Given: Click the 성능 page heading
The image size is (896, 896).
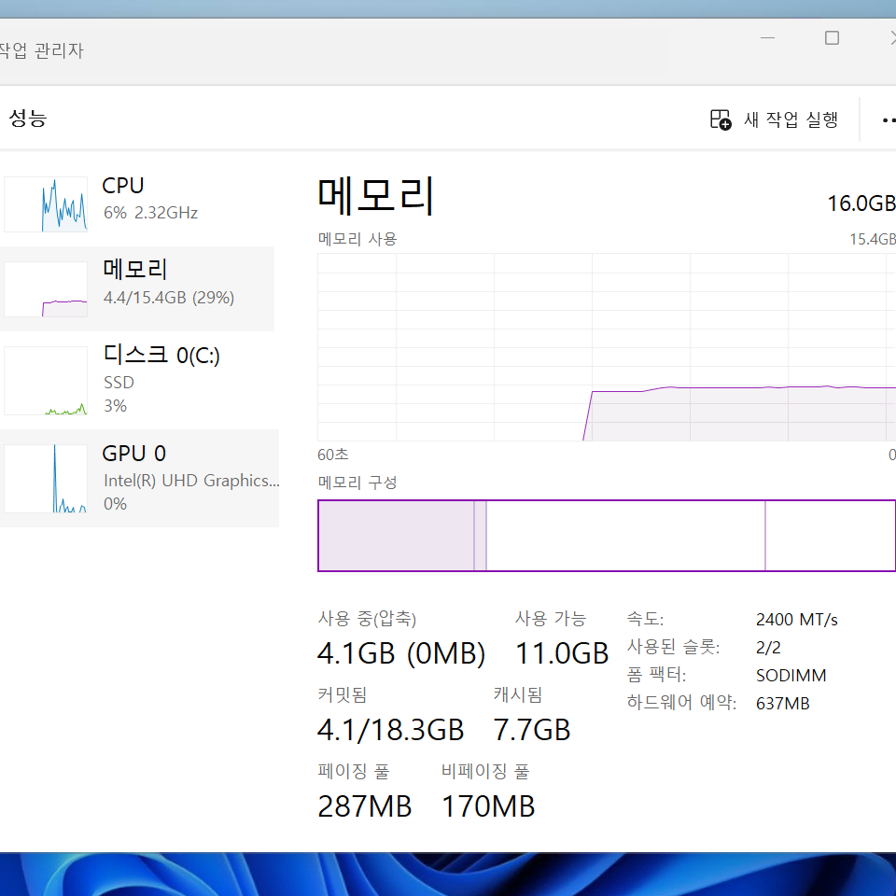Looking at the screenshot, I should pyautogui.click(x=27, y=119).
